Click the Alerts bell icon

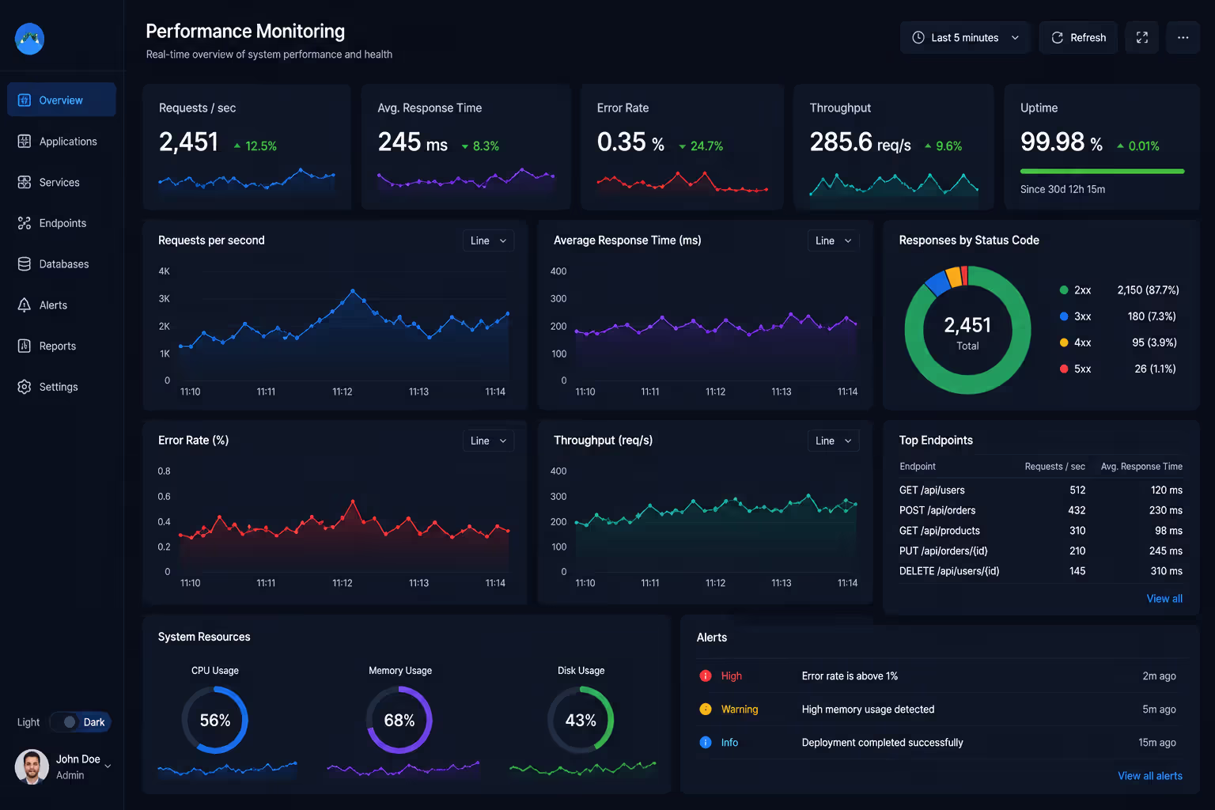(25, 305)
